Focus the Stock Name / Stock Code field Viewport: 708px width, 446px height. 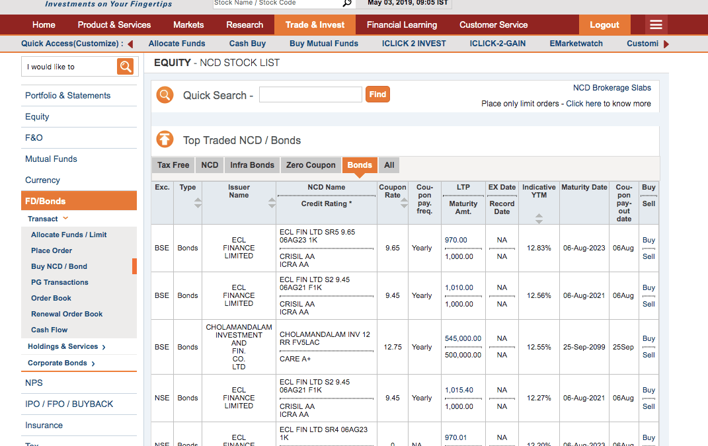[277, 3]
